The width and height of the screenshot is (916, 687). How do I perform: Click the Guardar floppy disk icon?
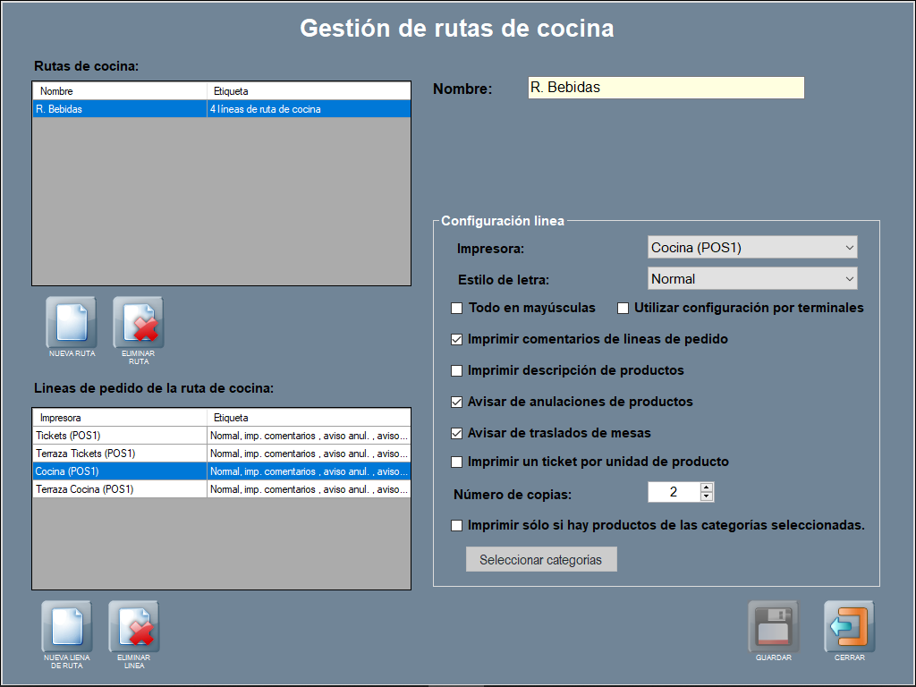click(773, 626)
